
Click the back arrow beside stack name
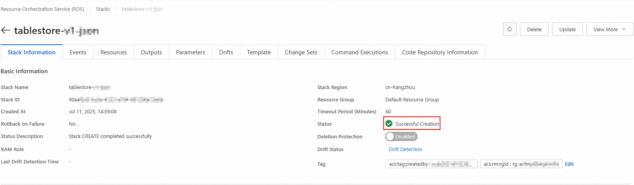[x=5, y=30]
